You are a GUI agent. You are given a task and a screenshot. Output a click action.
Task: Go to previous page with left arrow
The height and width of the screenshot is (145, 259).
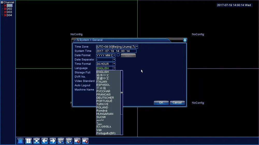(45, 141)
